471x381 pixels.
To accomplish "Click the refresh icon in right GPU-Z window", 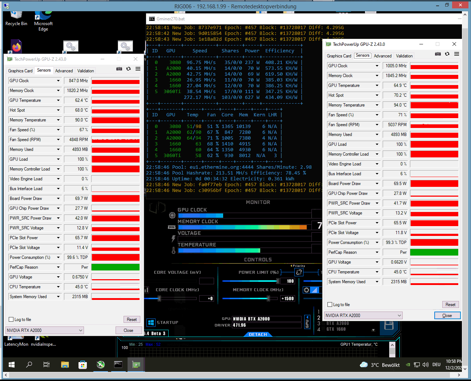I will pyautogui.click(x=447, y=54).
